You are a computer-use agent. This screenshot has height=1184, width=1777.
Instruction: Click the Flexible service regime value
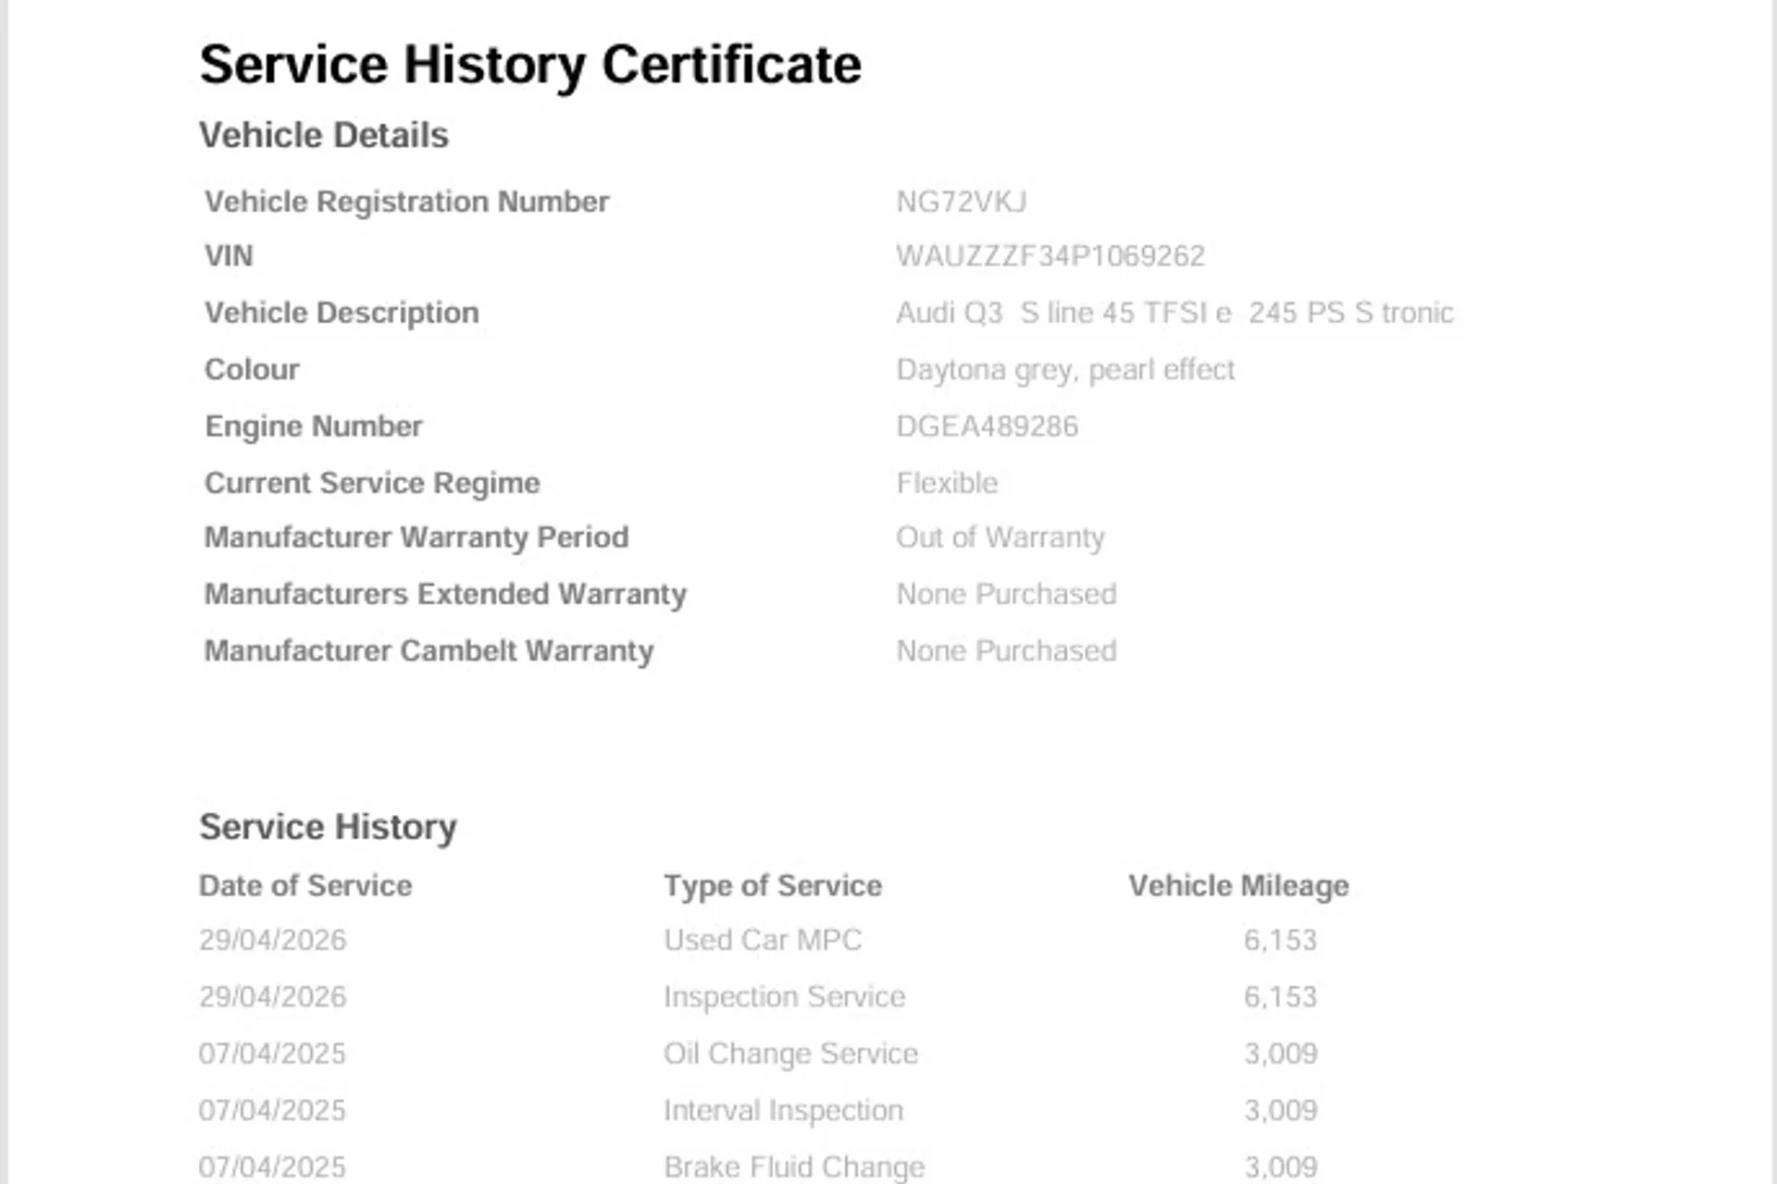(946, 483)
